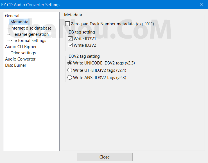Uncheck the Write ID3V2 checkbox

70,45
